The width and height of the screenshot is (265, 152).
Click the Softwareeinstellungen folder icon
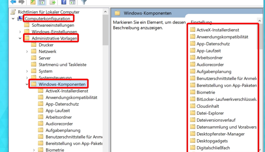click(x=27, y=25)
